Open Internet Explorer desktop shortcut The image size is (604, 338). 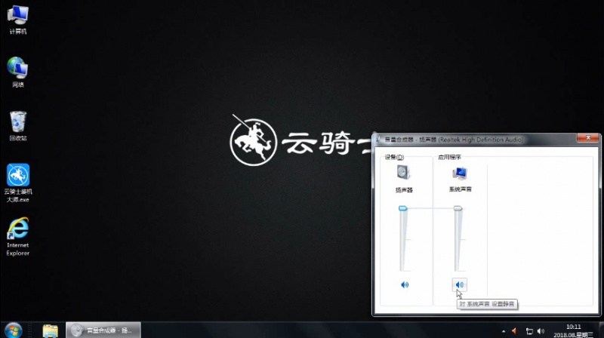tap(17, 236)
